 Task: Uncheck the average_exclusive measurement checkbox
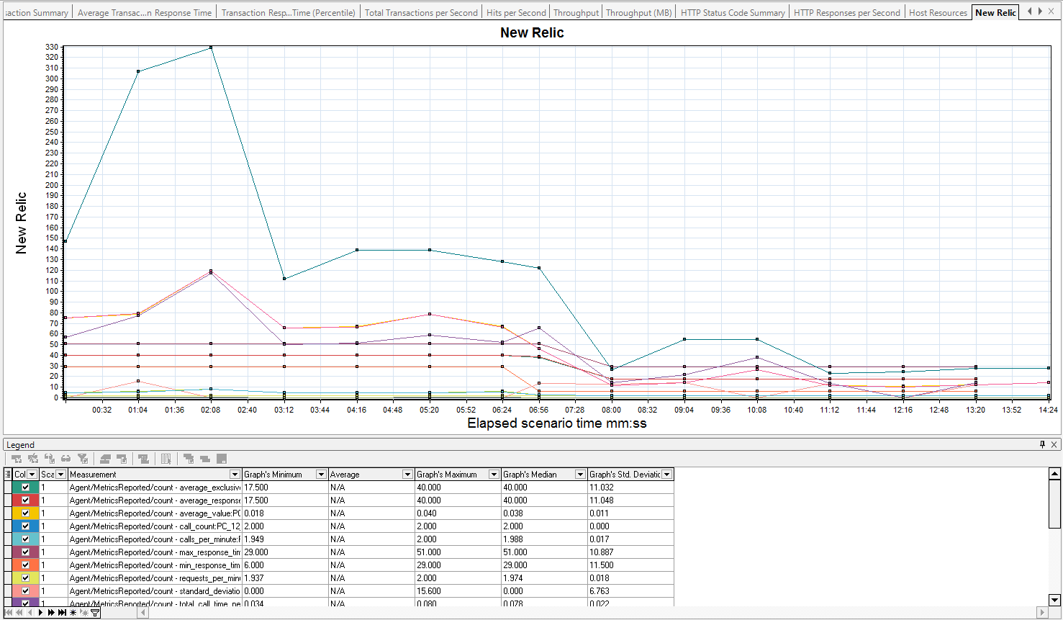click(x=26, y=488)
